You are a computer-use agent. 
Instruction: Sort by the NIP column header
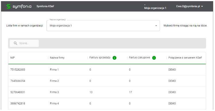13,58
